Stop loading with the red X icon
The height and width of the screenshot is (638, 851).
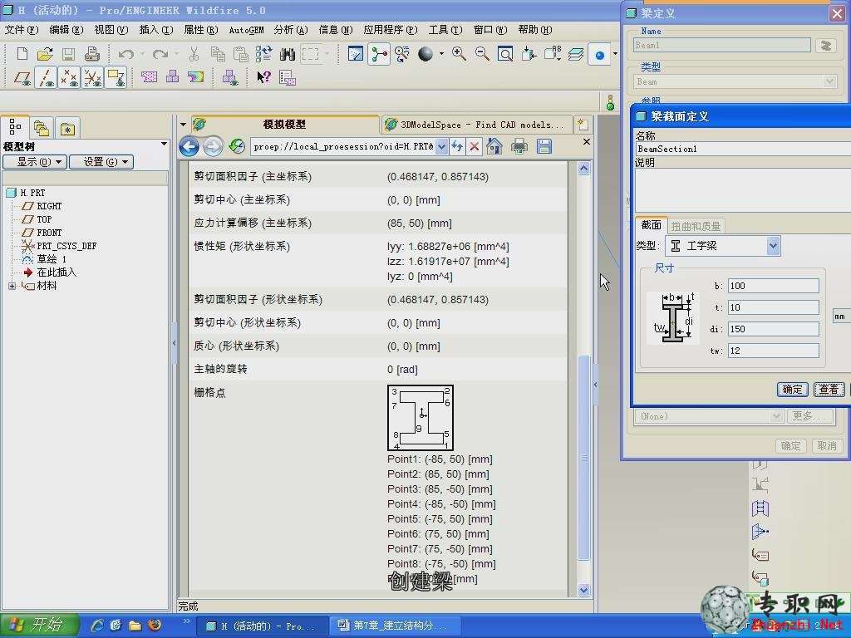tap(475, 146)
